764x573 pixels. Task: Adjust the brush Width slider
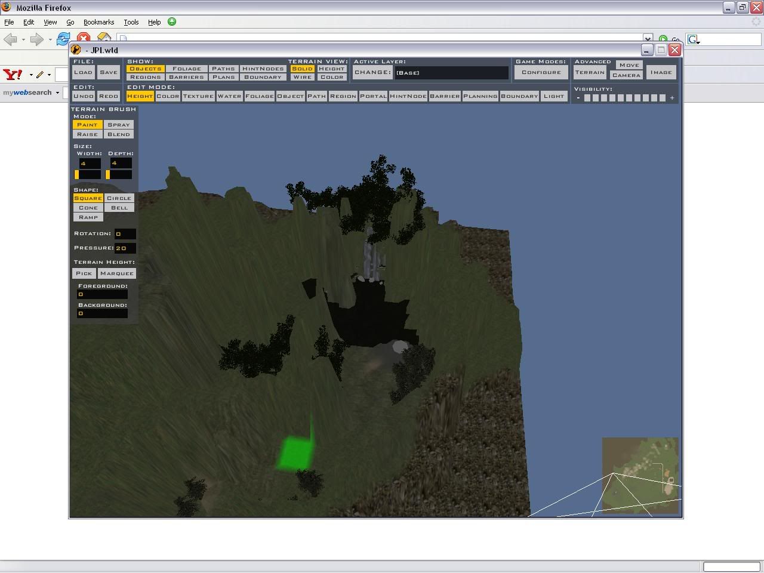pos(87,174)
